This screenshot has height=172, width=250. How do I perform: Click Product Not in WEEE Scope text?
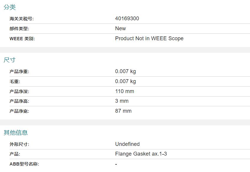click(149, 38)
